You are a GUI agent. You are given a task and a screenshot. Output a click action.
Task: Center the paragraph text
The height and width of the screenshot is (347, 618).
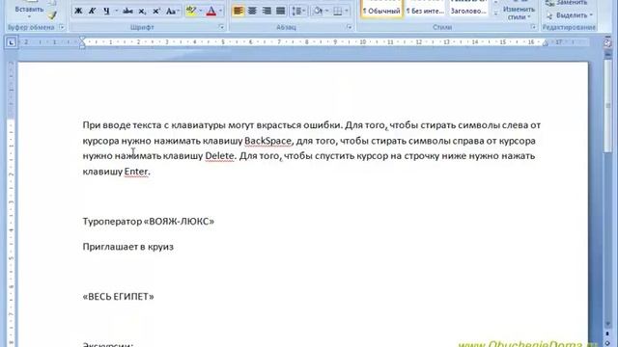(252, 11)
